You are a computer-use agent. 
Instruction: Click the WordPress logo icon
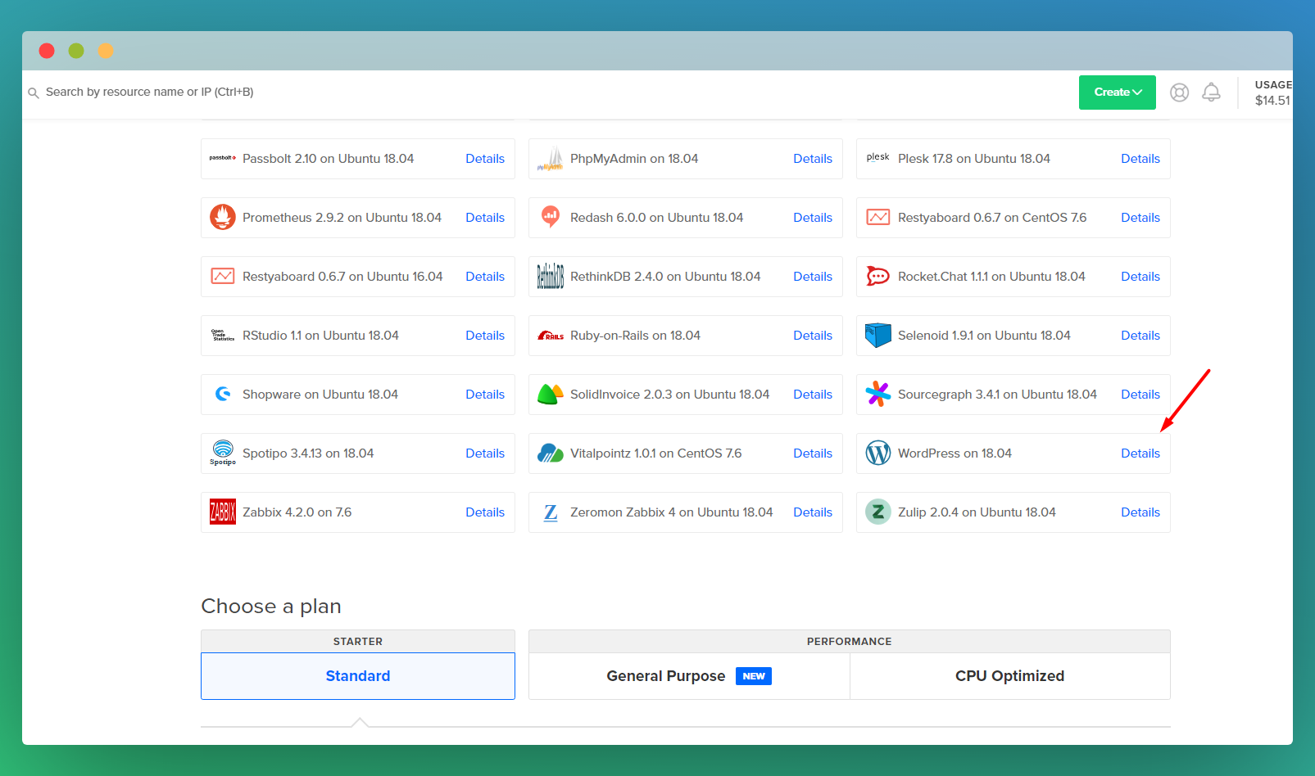(x=878, y=453)
